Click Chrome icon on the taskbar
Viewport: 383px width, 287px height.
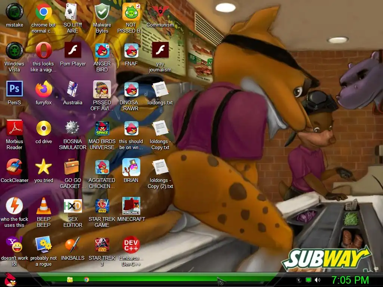point(86,280)
